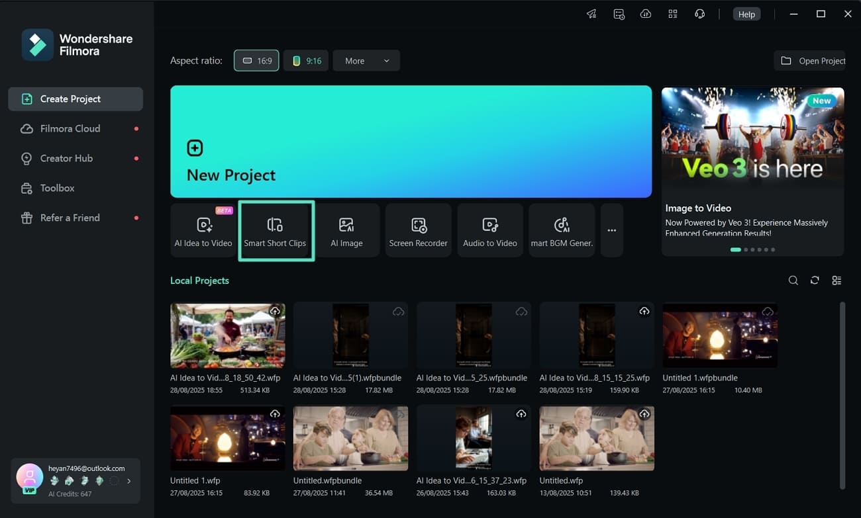Open Toolbox in sidebar
Screen dimensions: 861x518
[76, 188]
